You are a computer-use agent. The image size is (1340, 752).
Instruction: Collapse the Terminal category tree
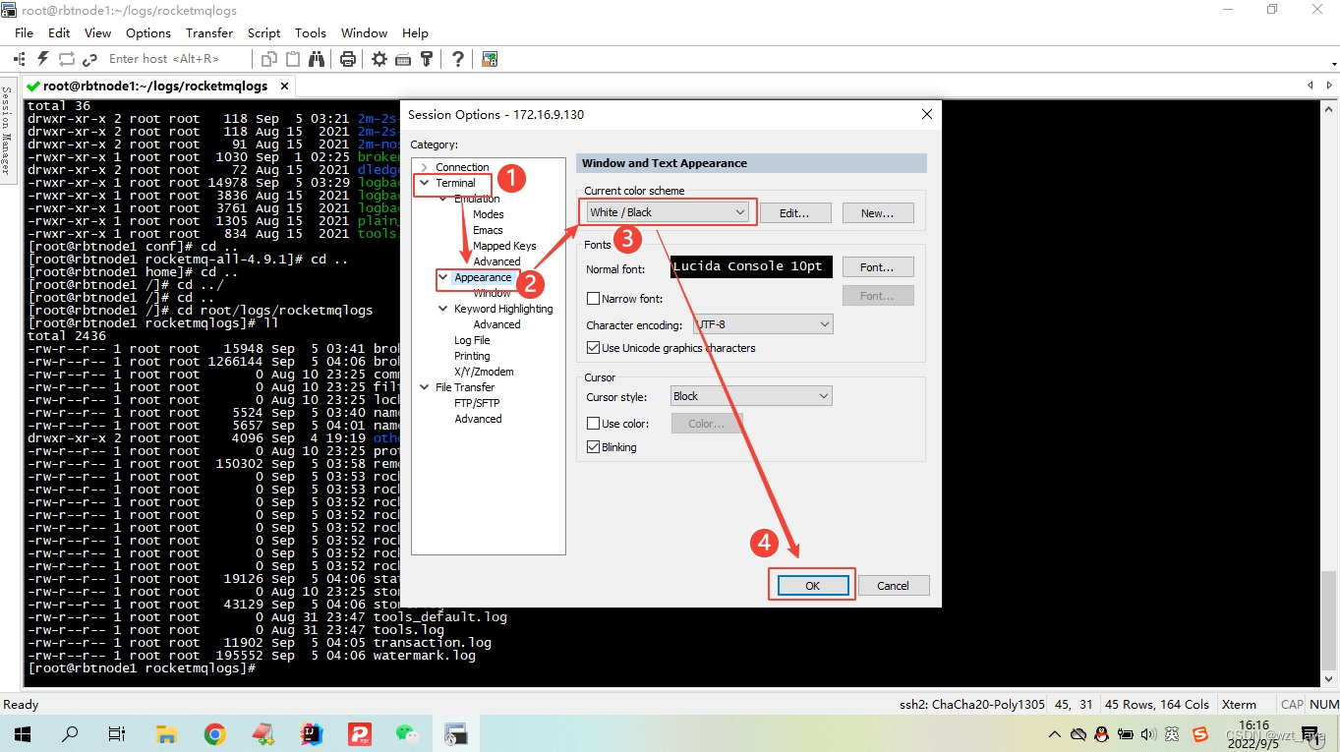click(425, 182)
